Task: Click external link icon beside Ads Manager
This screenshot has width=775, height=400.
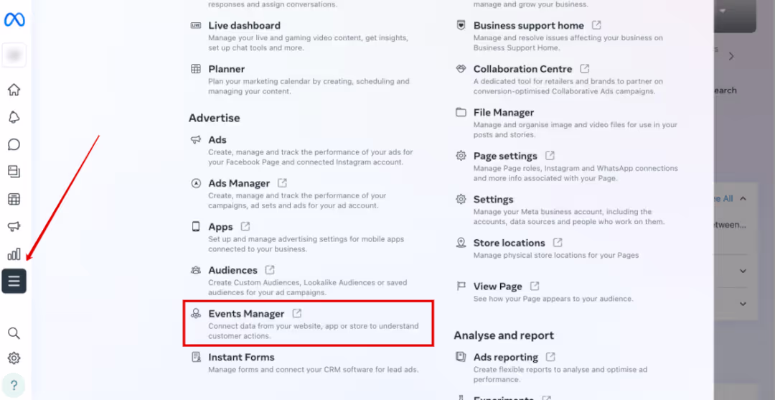Action: click(x=282, y=183)
